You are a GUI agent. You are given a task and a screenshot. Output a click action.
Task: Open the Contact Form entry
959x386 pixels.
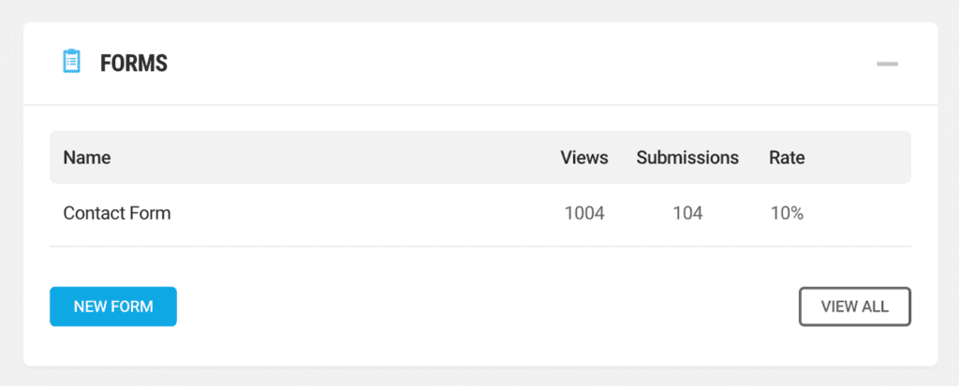click(x=117, y=213)
